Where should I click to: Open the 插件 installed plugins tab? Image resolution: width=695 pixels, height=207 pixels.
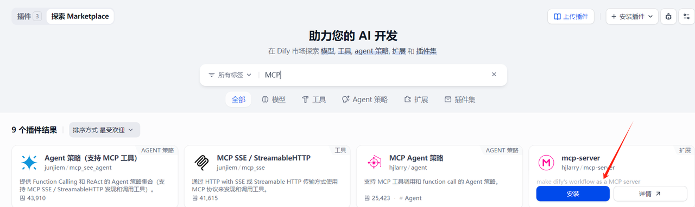[29, 16]
